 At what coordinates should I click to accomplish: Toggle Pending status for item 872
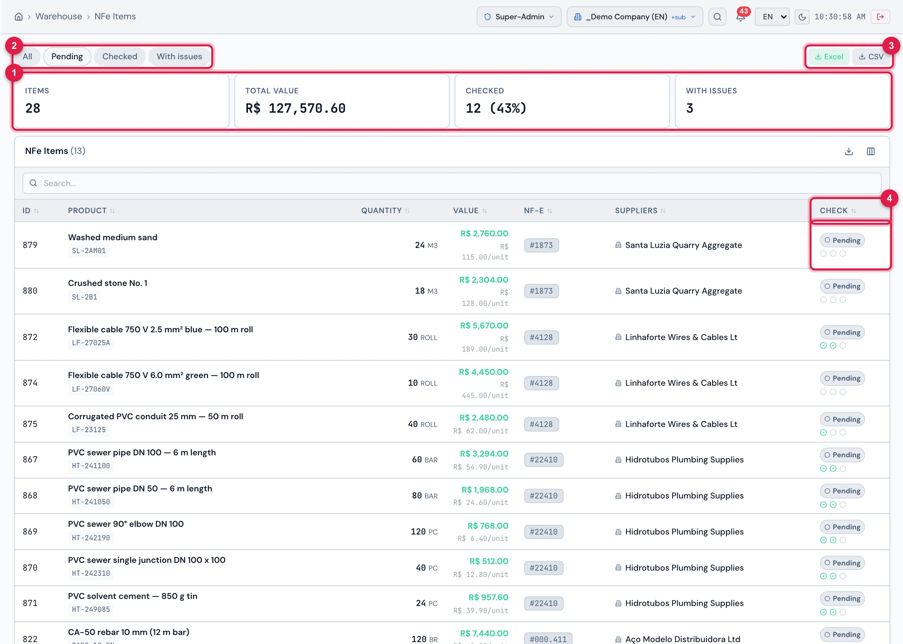(x=842, y=332)
